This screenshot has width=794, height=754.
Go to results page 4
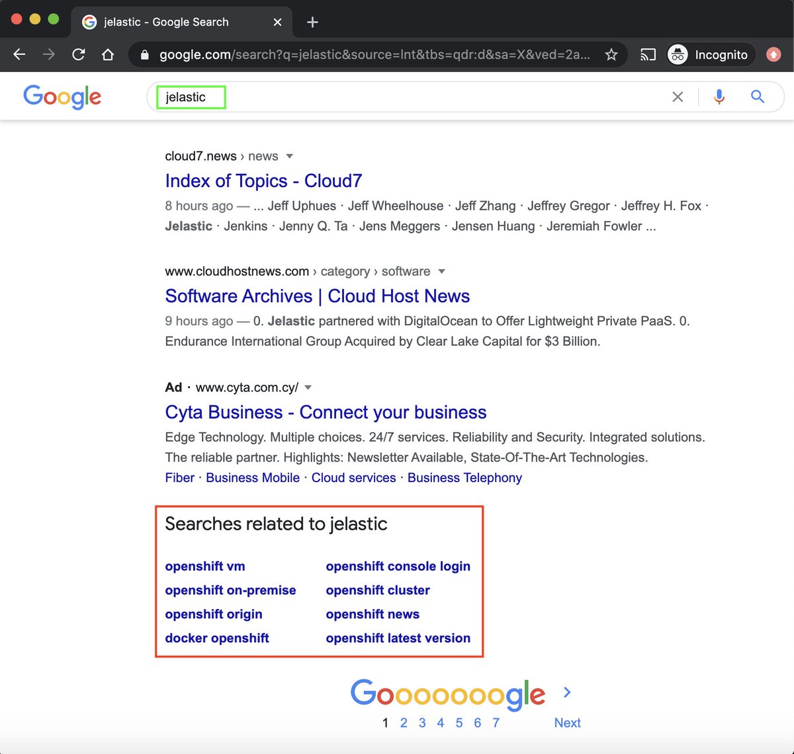441,723
